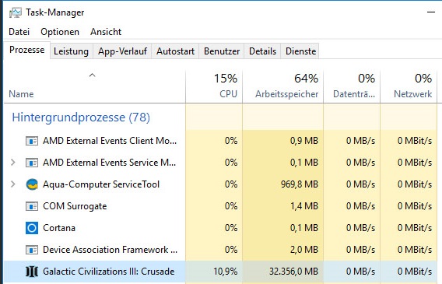Open the Details tab
442x284 pixels.
[262, 51]
